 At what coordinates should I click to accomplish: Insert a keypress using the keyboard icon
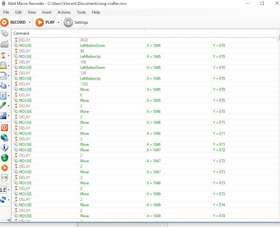coord(4,44)
